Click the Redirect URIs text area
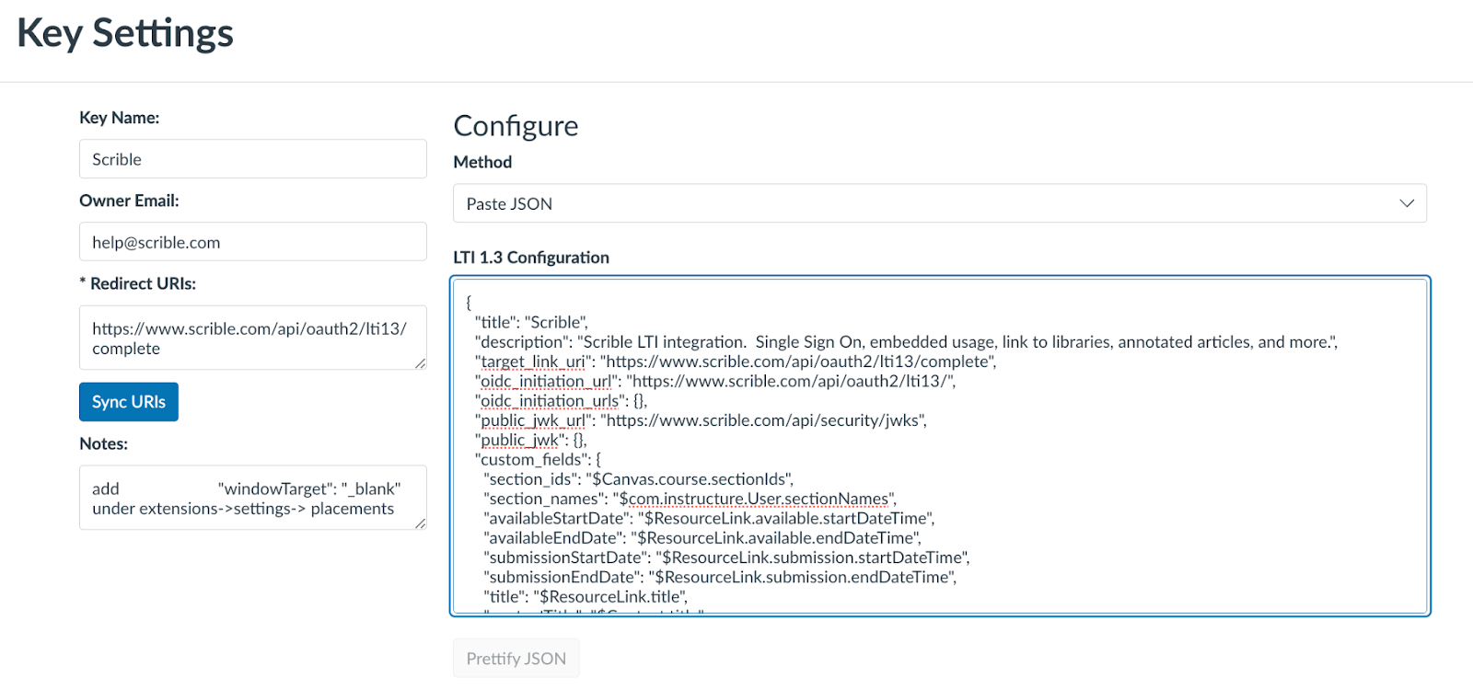The width and height of the screenshot is (1473, 689). 252,338
